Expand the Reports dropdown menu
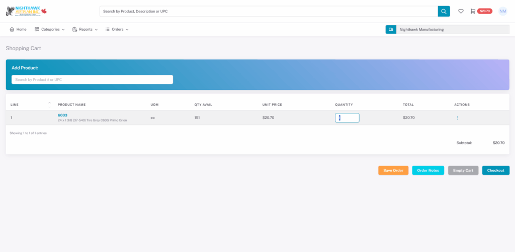 [x=84, y=30]
